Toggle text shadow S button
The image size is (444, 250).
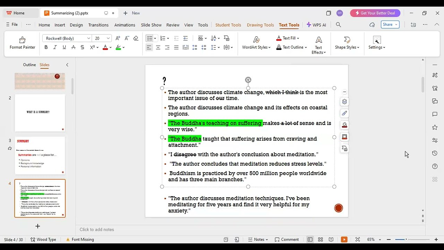82,47
